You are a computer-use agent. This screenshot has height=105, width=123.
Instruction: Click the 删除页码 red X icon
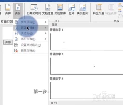tap(16, 51)
